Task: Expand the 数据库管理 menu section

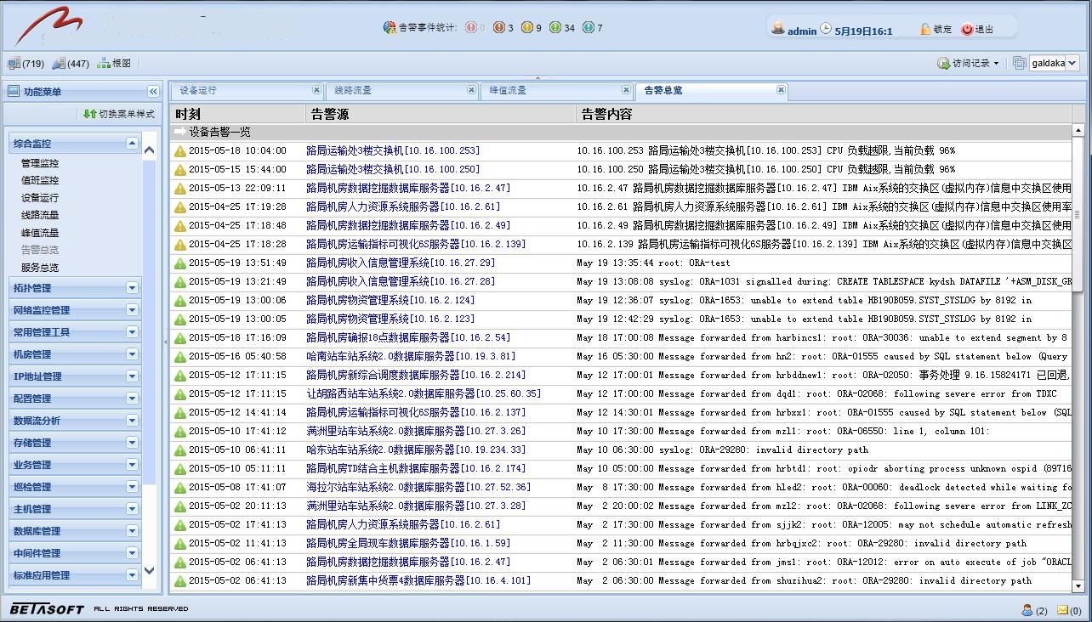Action: pos(132,531)
